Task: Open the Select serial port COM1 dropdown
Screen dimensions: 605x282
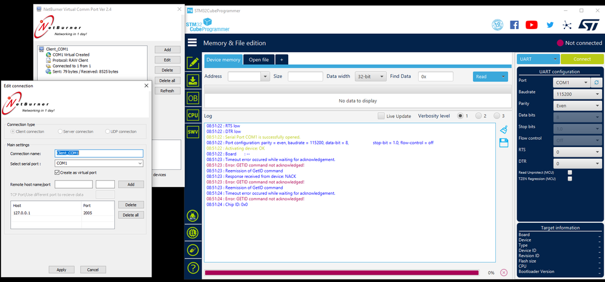Action: coord(99,163)
